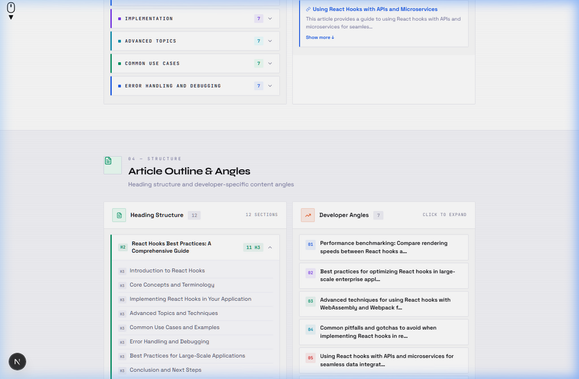579x379 pixels.
Task: Click the purple square marker on Implementation
Action: pos(119,19)
